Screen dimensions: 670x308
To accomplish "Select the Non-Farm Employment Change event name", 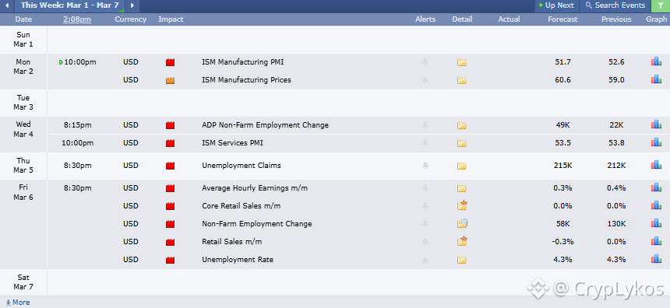I will 257,223.
